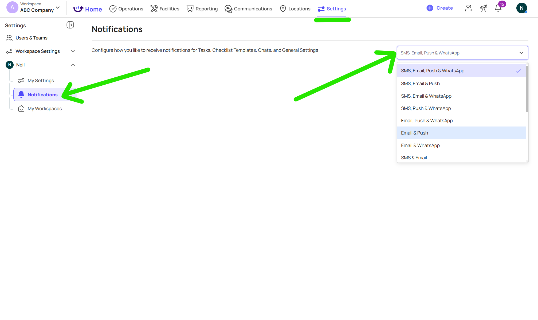Choose SMS, Email & Push option

(x=461, y=84)
